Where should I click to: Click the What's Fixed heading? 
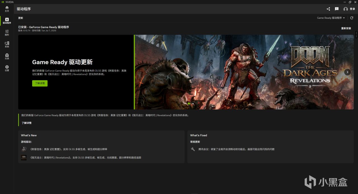click(x=199, y=135)
